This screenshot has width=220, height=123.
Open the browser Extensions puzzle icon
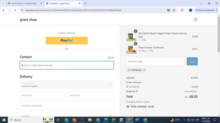pos(182,10)
